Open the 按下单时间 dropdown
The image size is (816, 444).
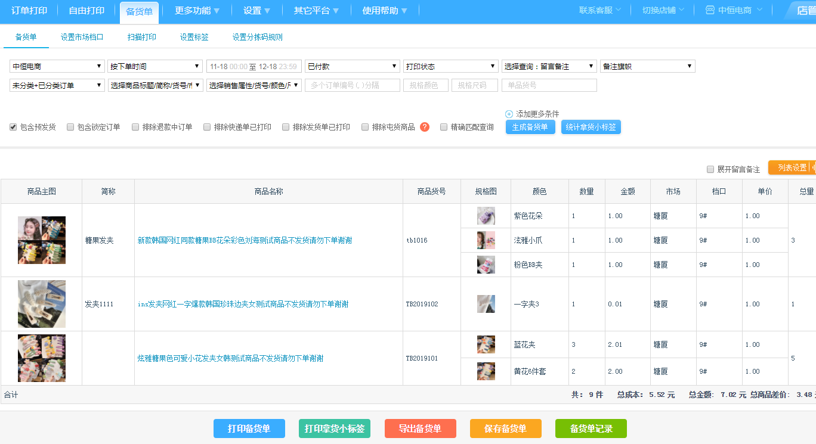(x=155, y=66)
